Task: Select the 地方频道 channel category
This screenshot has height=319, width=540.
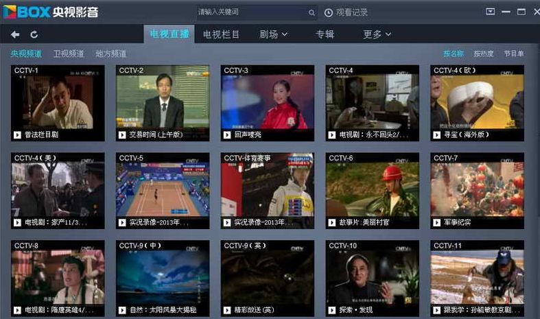Action: 110,54
